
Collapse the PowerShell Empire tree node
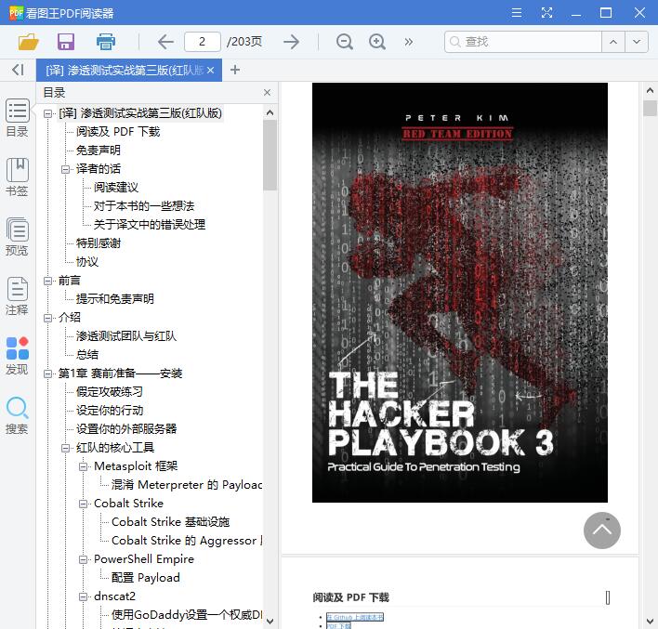[83, 559]
